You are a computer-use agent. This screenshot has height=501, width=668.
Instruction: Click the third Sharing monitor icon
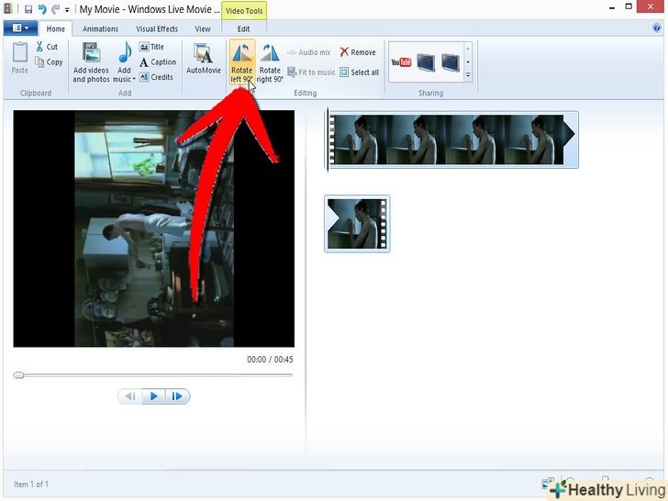(x=451, y=62)
